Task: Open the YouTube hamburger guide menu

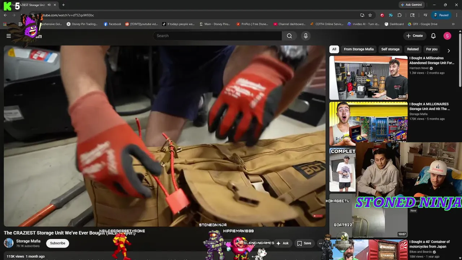Action: [9, 36]
